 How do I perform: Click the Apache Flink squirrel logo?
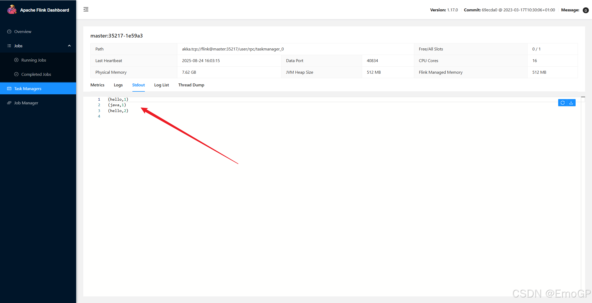[12, 10]
